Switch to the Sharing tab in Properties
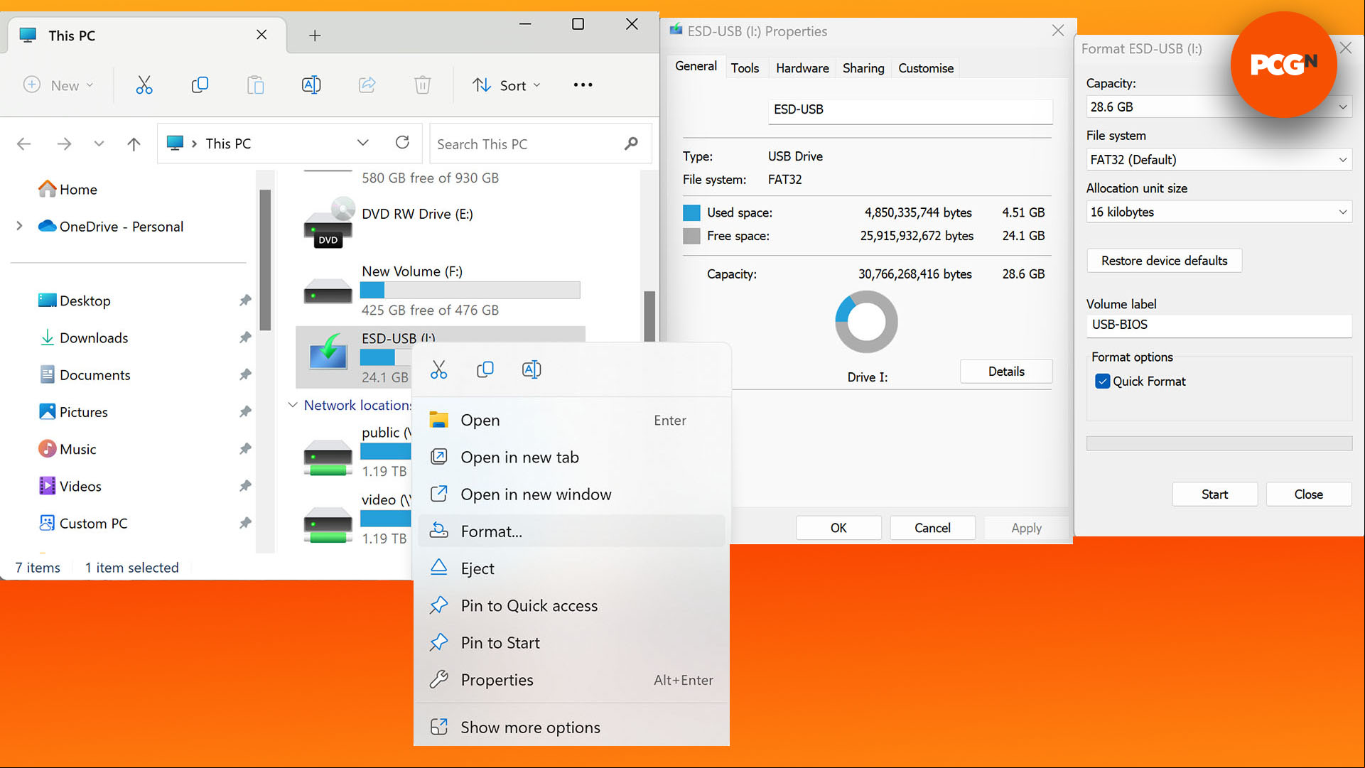The width and height of the screenshot is (1365, 768). click(x=863, y=68)
